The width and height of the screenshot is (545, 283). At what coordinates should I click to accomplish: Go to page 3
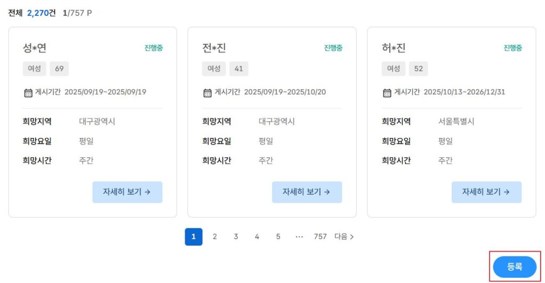pyautogui.click(x=236, y=236)
